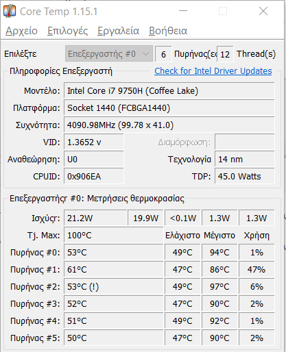Click the VID value 1.3652 v
The image size is (286, 352).
pyautogui.click(x=94, y=142)
